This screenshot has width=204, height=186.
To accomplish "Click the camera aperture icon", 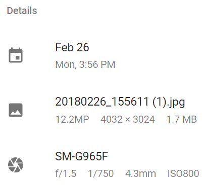I will pos(16,165).
